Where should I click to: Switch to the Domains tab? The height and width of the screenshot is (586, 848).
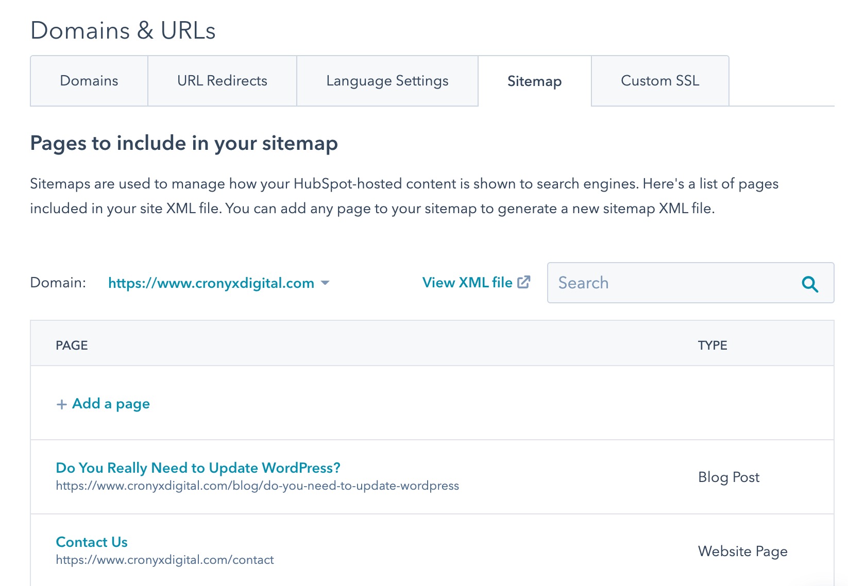point(89,81)
